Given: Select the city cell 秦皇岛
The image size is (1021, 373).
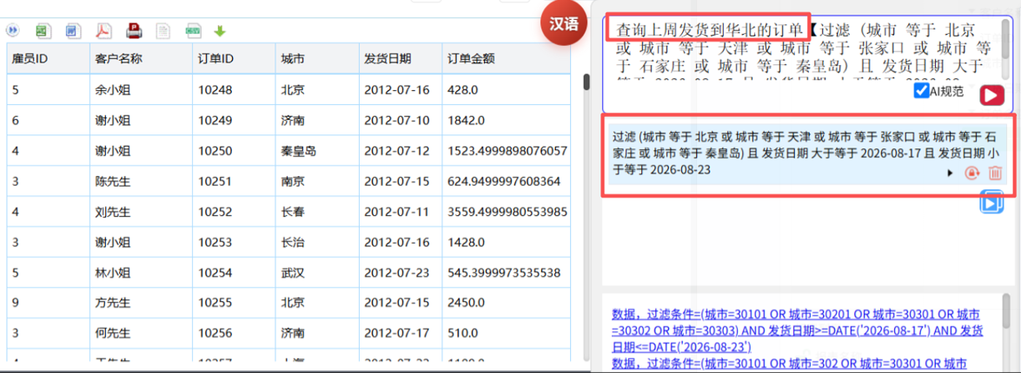Looking at the screenshot, I should click(x=318, y=150).
